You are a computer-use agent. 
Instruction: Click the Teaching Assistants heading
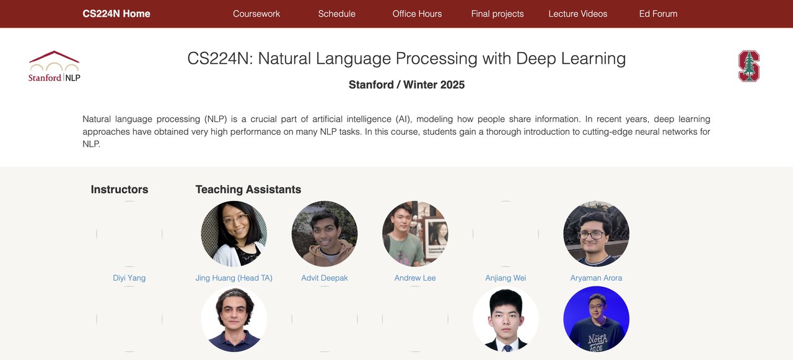(x=248, y=190)
